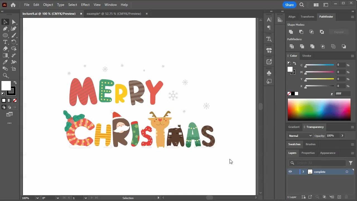Switch to the example document tab
357x201 pixels.
(114, 14)
